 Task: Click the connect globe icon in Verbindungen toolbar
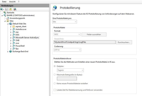pyautogui.click(x=2, y=9)
